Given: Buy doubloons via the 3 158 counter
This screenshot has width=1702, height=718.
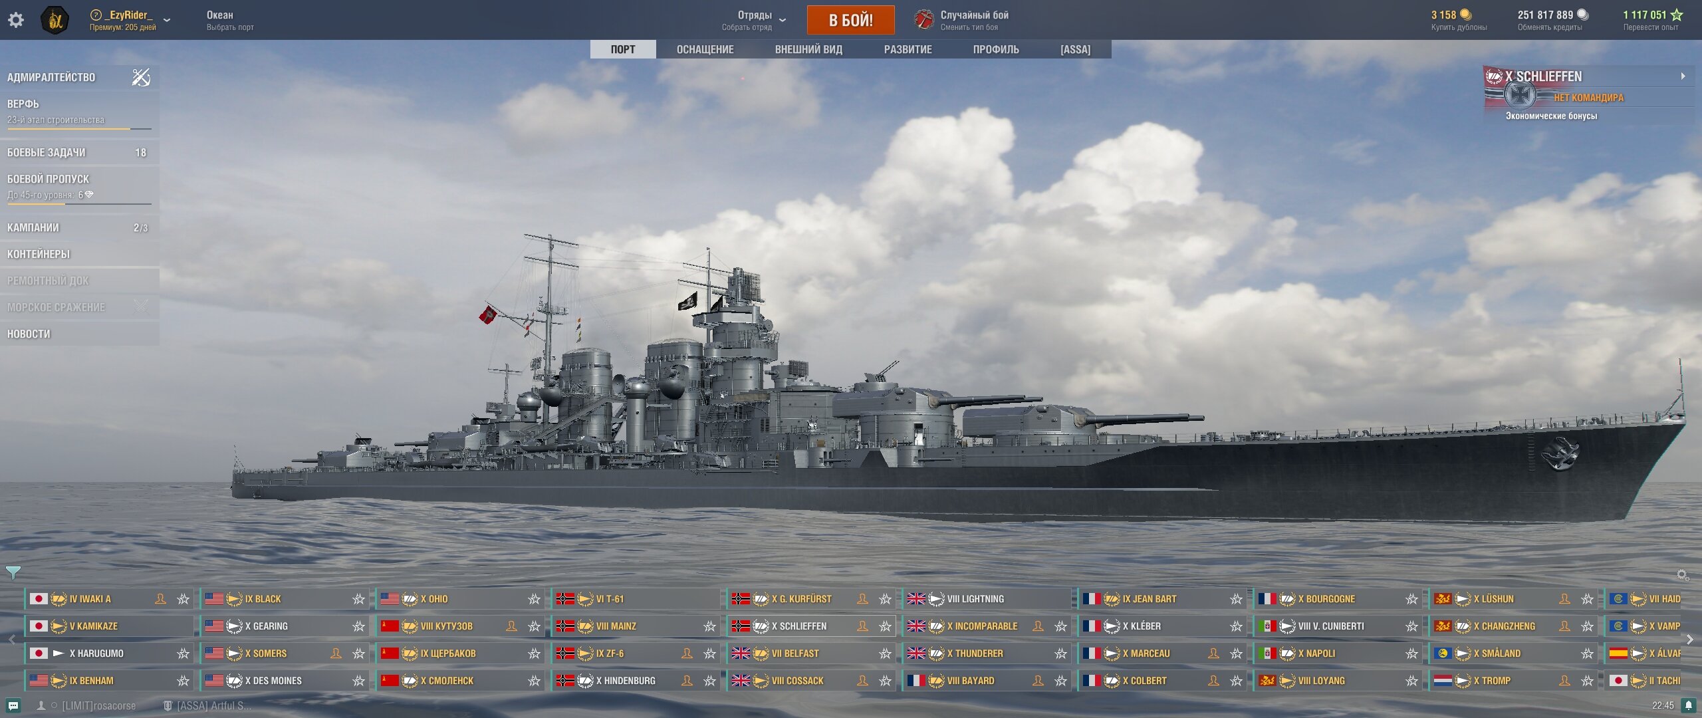Looking at the screenshot, I should click(x=1459, y=20).
